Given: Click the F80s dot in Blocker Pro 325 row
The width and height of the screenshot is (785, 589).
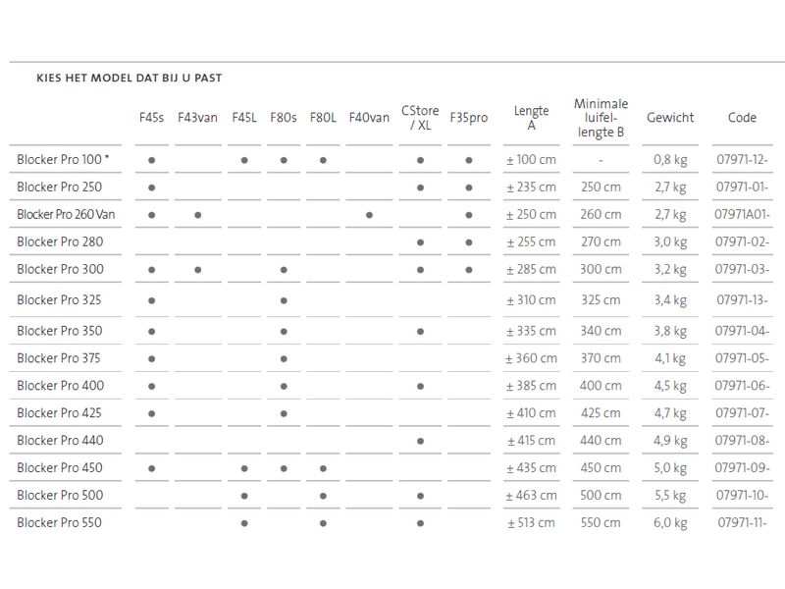Looking at the screenshot, I should [x=284, y=300].
